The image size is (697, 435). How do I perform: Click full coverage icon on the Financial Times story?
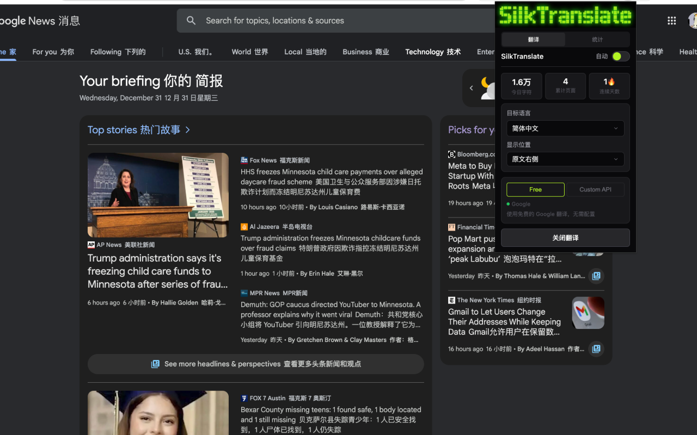tap(596, 276)
